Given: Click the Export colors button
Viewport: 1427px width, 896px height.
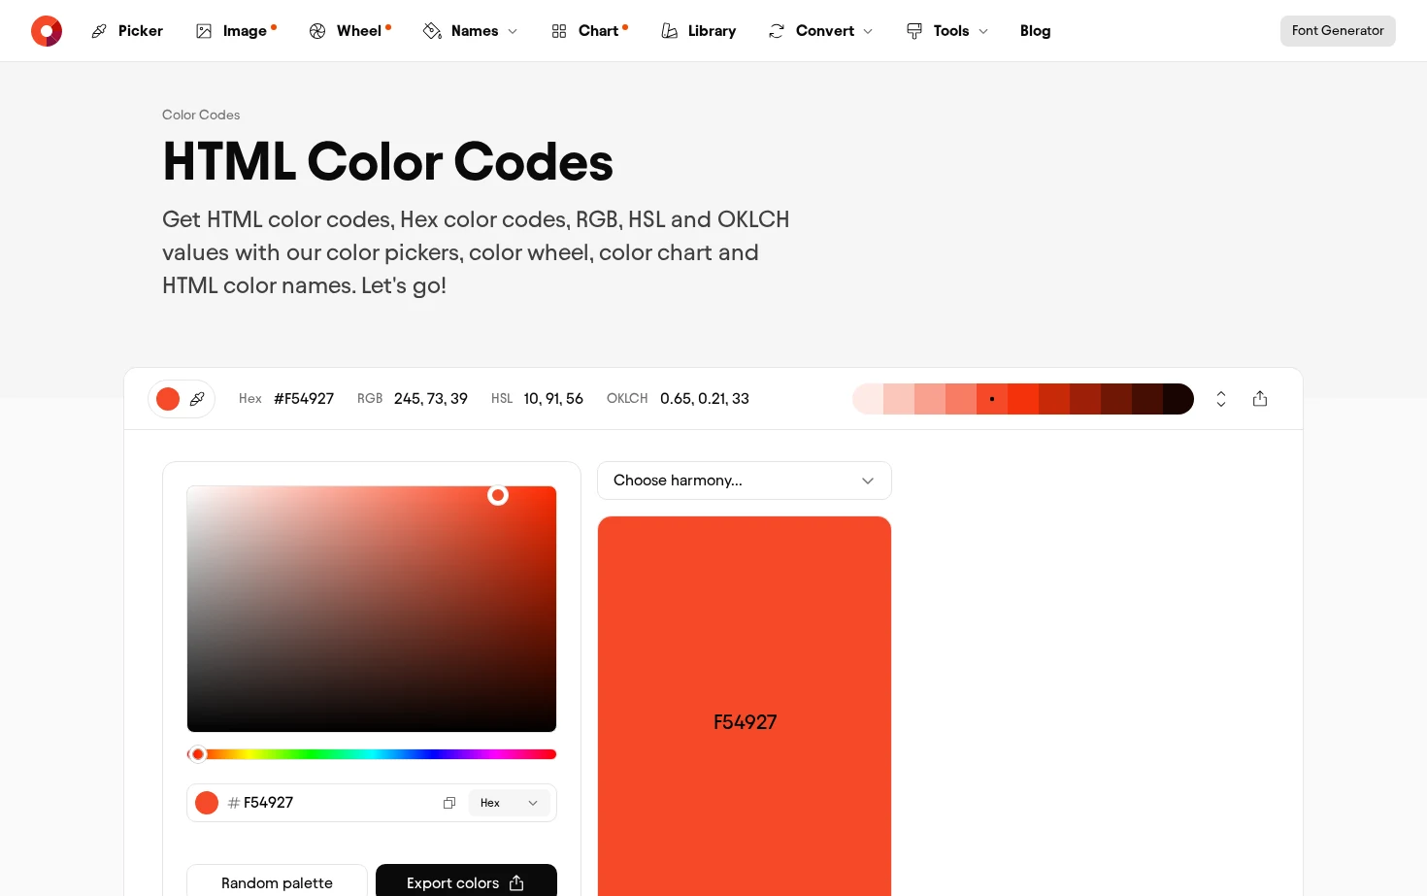Looking at the screenshot, I should (466, 882).
